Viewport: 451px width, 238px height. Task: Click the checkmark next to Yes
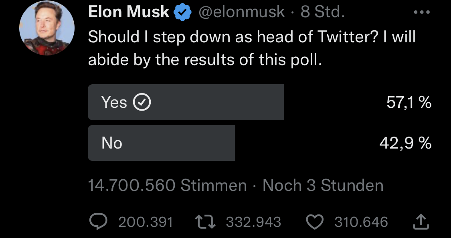(x=141, y=103)
